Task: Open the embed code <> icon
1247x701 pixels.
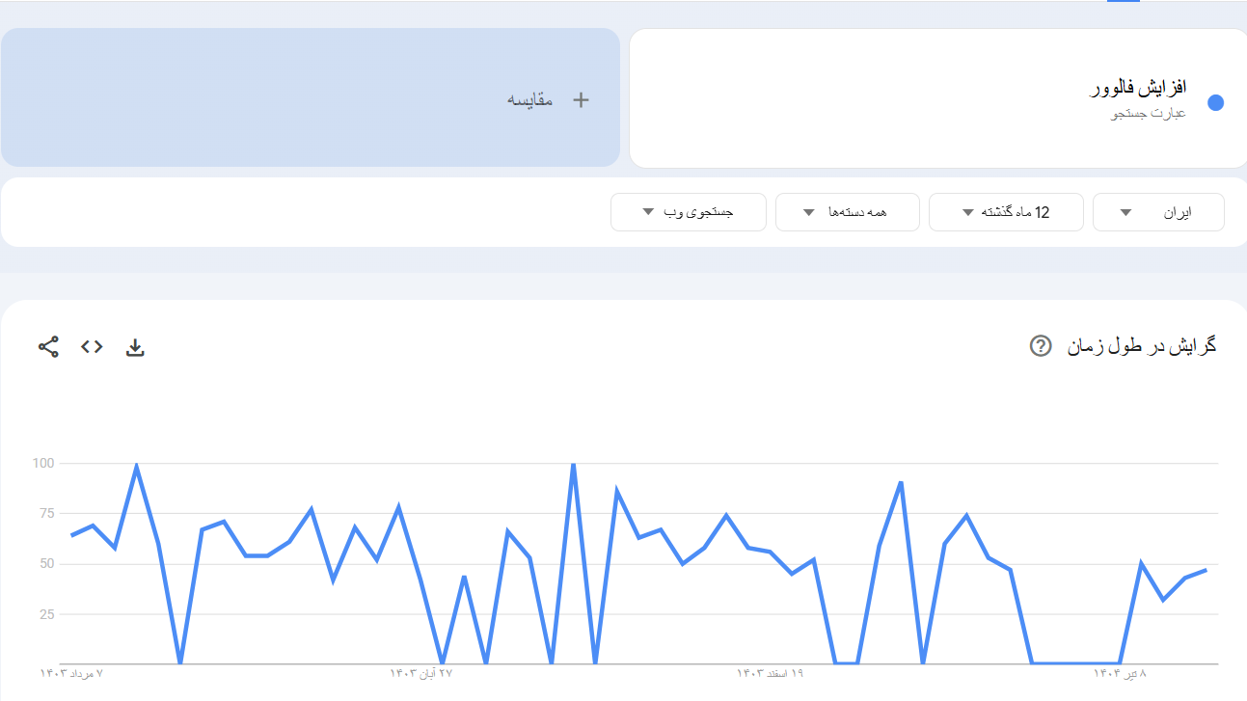Action: [x=92, y=347]
